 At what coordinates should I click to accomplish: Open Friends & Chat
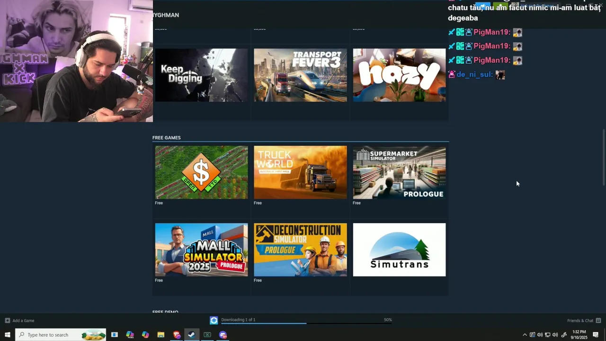tap(580, 321)
